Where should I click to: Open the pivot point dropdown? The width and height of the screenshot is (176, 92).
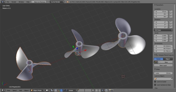(x=52, y=90)
